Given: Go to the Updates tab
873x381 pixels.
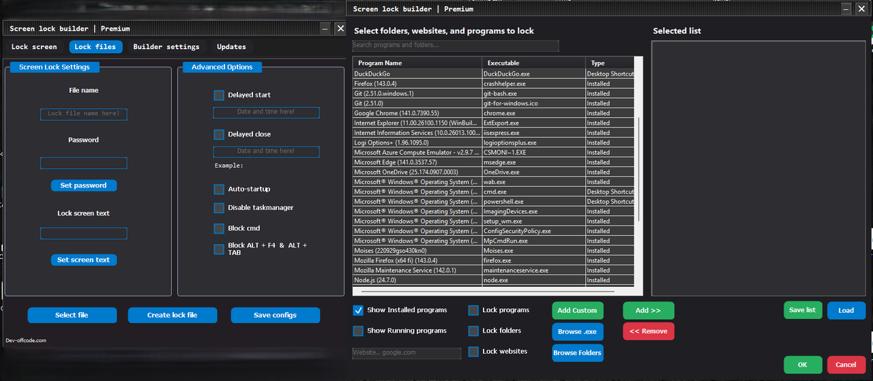Looking at the screenshot, I should point(231,47).
